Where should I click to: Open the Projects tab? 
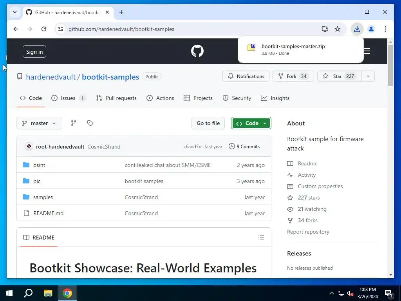point(198,98)
